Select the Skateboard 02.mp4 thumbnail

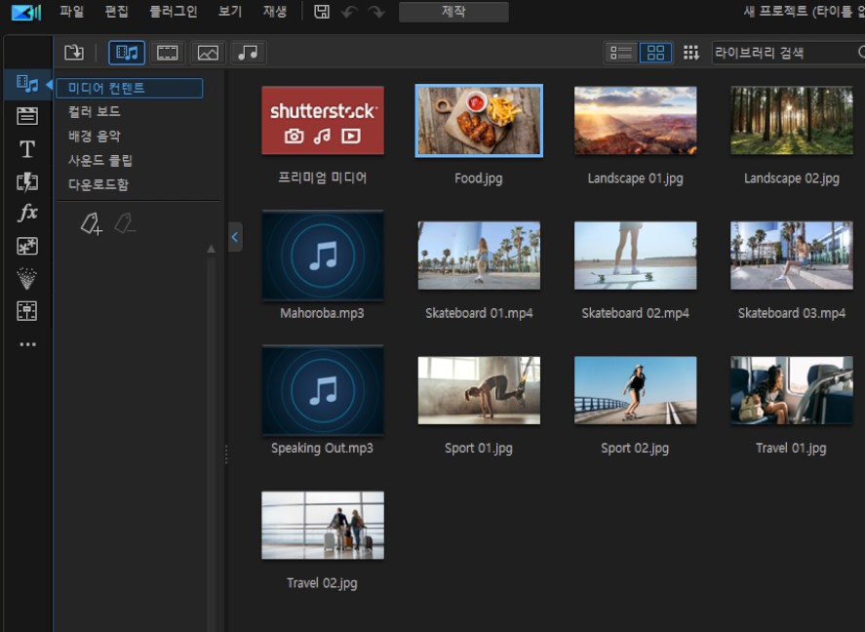click(636, 256)
